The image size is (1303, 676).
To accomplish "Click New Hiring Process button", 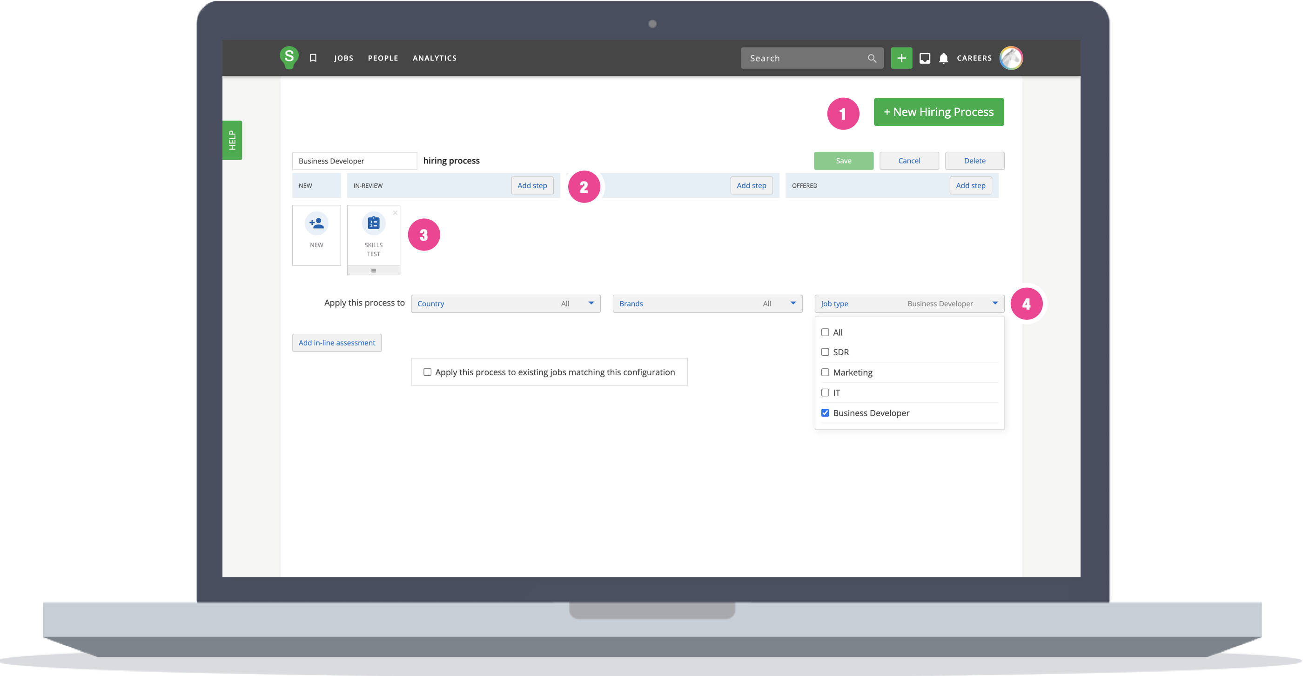I will pos(938,112).
